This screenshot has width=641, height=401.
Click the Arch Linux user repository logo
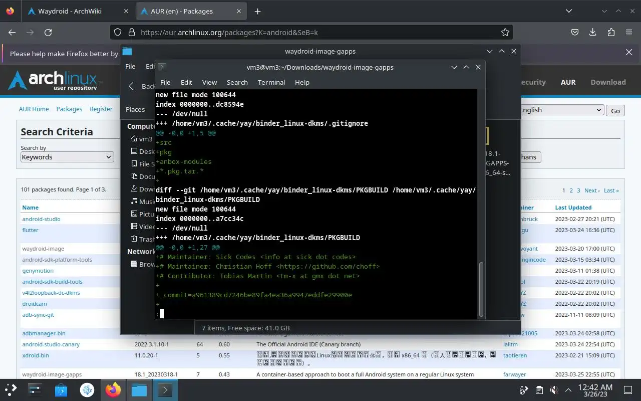[55, 81]
